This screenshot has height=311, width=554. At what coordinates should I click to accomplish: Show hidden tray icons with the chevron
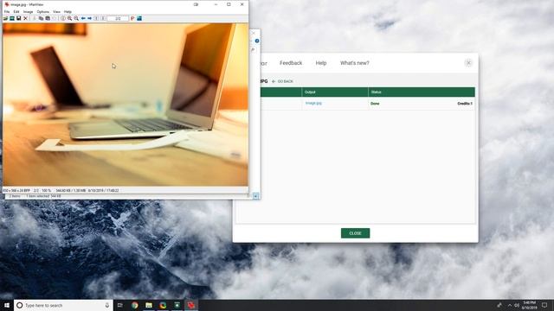(510, 305)
